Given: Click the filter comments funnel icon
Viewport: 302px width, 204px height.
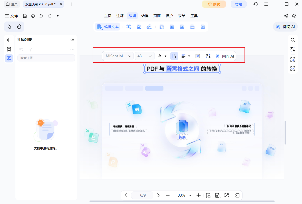Looking at the screenshot, I should (x=30, y=50).
